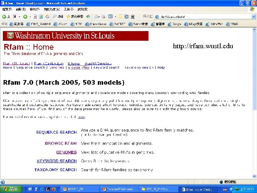Viewport: 257px width, 193px height.
Task: Stop loading with the red X icon
Action: (x=35, y=16)
